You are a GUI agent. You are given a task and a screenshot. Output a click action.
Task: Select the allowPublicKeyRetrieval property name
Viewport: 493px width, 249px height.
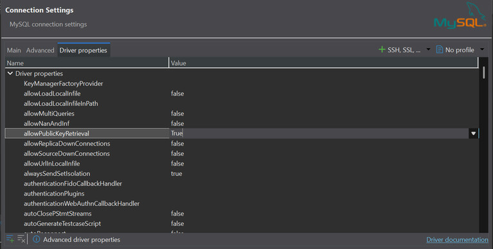[x=57, y=133]
